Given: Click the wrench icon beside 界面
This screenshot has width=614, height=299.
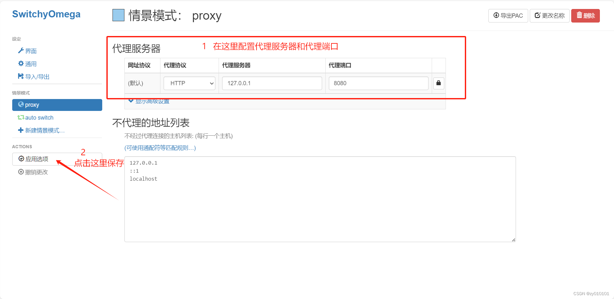Looking at the screenshot, I should pos(21,51).
